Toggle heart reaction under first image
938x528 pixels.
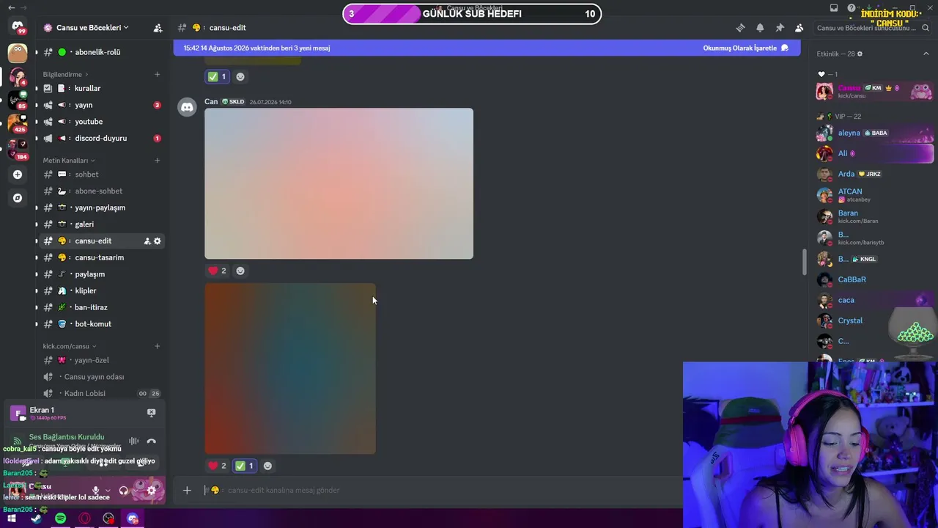click(x=218, y=271)
